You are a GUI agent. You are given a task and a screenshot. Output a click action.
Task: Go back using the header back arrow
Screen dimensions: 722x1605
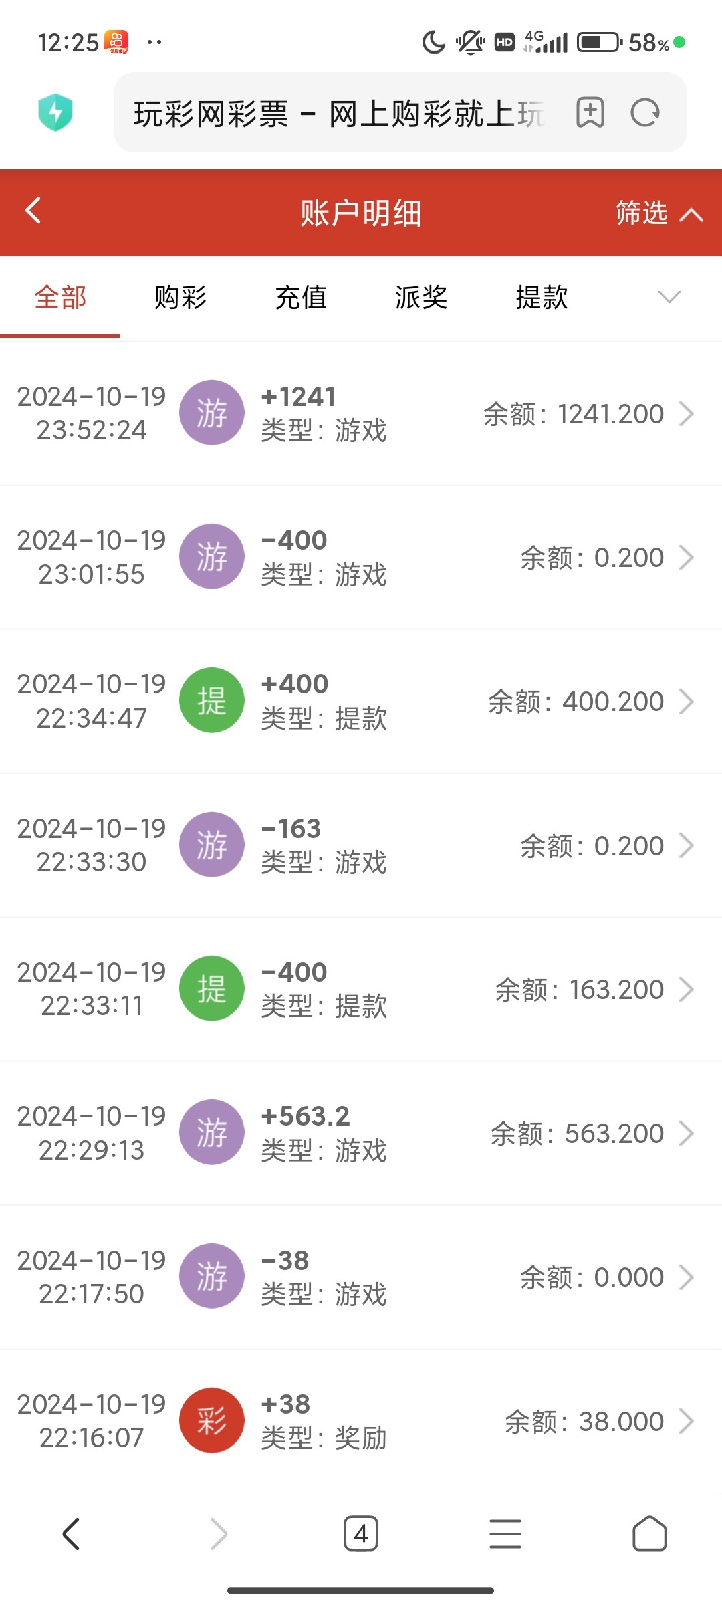click(33, 211)
